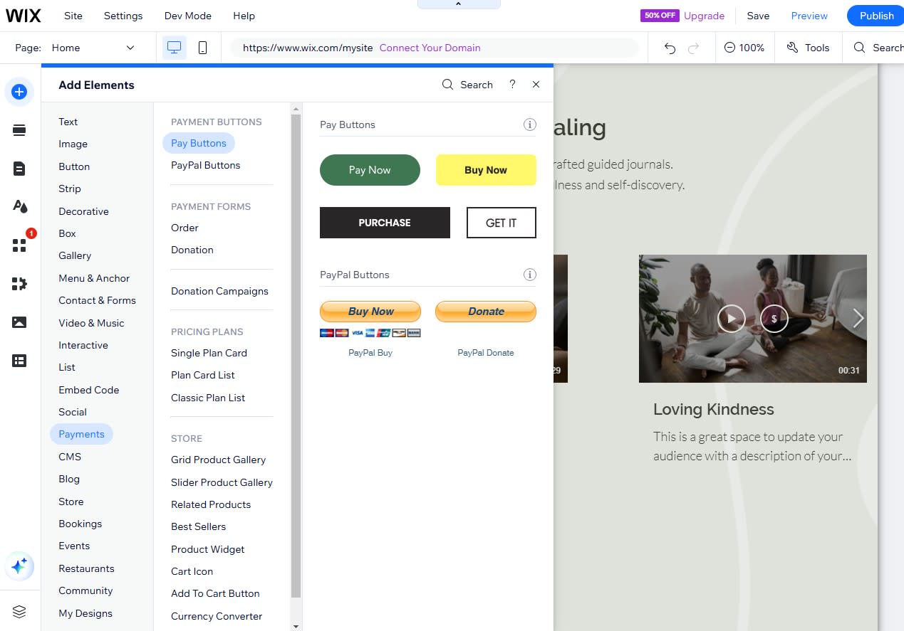Click dollar icon on Loving Kindness video
The height and width of the screenshot is (631, 904).
(774, 319)
